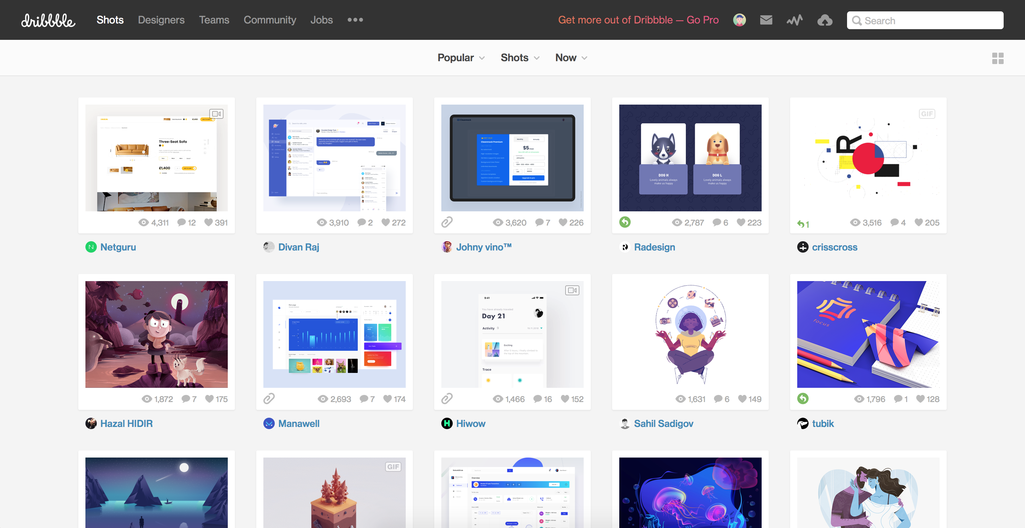The image size is (1025, 528).
Task: Open the Jobs nav item
Action: pos(321,20)
